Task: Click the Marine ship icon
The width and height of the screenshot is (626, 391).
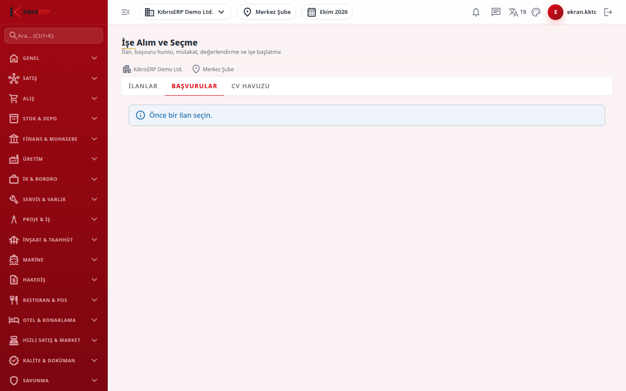Action: [14, 260]
